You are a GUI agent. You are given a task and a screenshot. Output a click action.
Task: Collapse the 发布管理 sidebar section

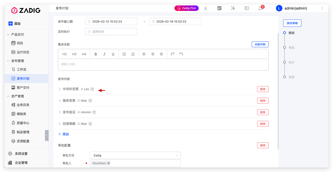8,61
